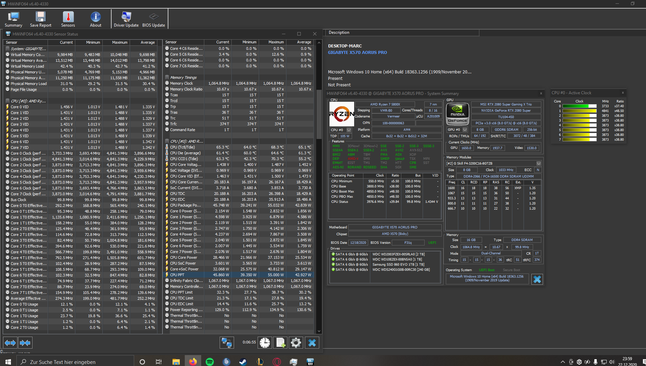646x366 pixels.
Task: Click the volume speaker icon in the system tray
Action: 612,362
